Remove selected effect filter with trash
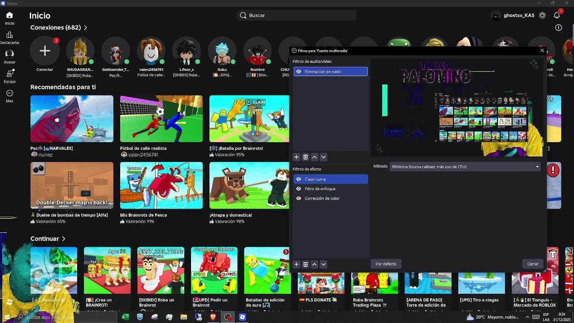 point(305,264)
